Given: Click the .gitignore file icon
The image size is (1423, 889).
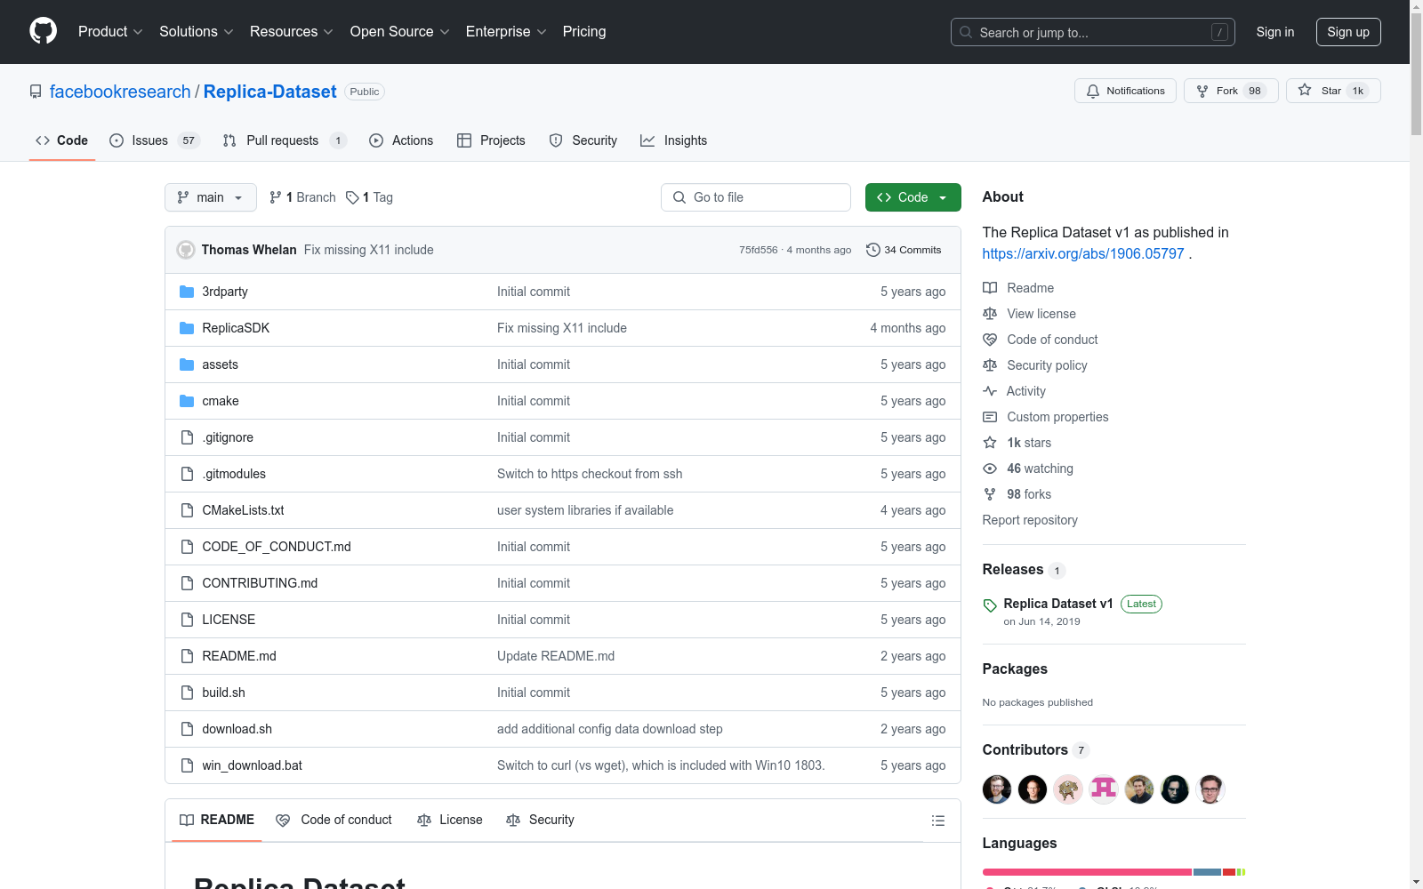Looking at the screenshot, I should tap(187, 437).
